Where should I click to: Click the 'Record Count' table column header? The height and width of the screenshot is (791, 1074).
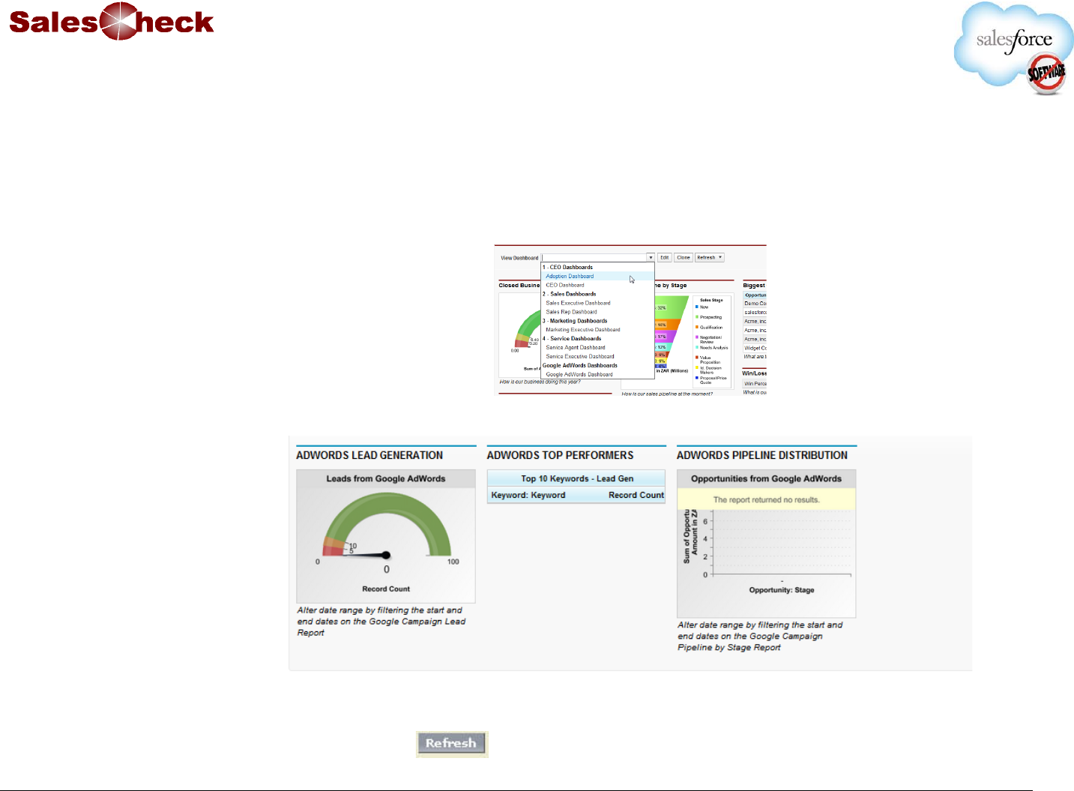pos(636,495)
